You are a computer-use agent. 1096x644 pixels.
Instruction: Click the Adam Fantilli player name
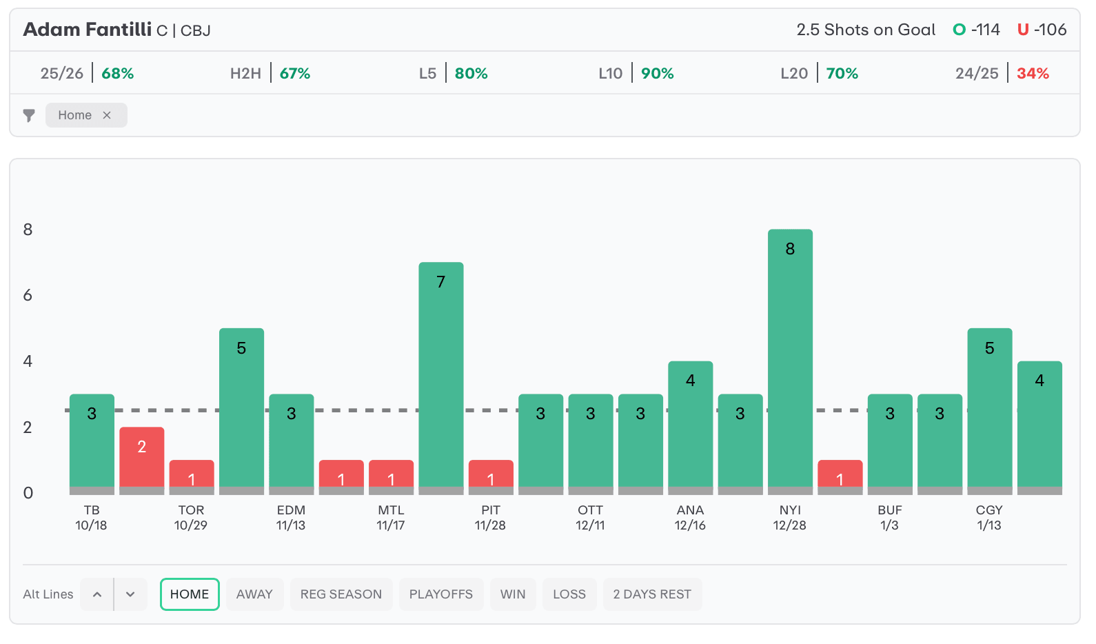click(x=88, y=30)
